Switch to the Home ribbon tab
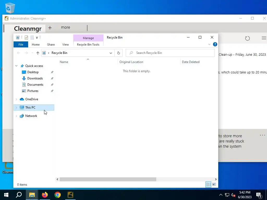 point(35,45)
